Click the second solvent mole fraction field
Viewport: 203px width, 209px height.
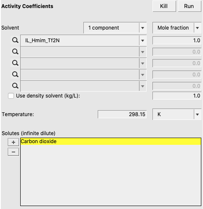click(x=177, y=52)
